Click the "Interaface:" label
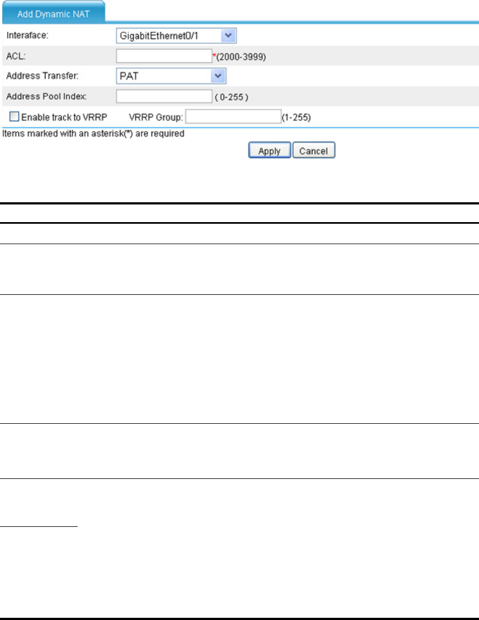Screen dimensions: 479x620 tap(27, 36)
